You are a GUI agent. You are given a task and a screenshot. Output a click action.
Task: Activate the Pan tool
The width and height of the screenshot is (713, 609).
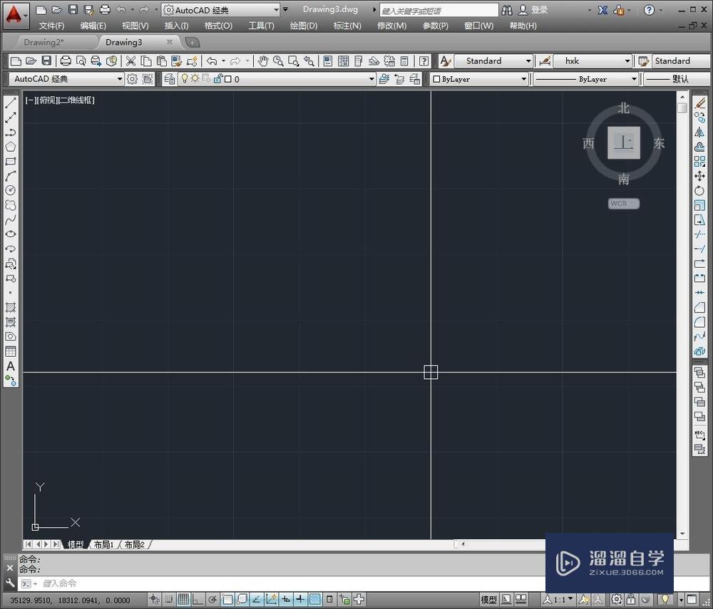coord(263,61)
